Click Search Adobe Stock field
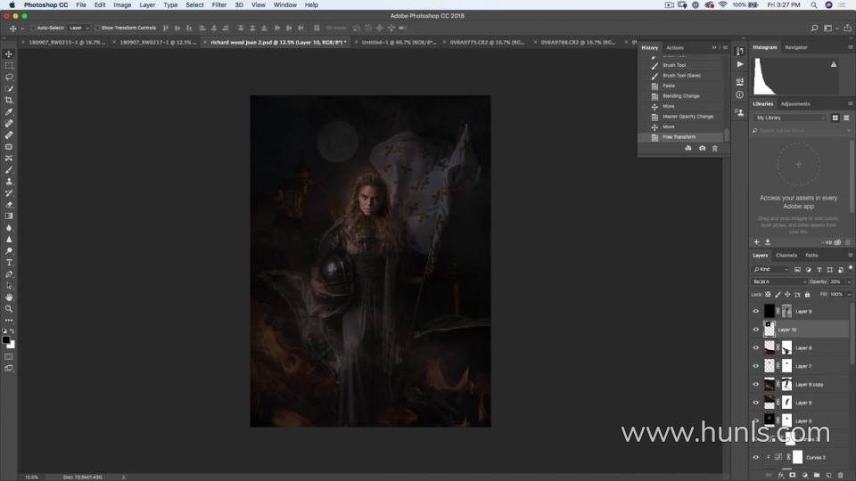This screenshot has height=481, width=856. 802,131
